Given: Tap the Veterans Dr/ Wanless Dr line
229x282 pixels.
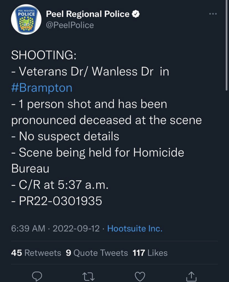Looking at the screenshot, I should 90,72.
